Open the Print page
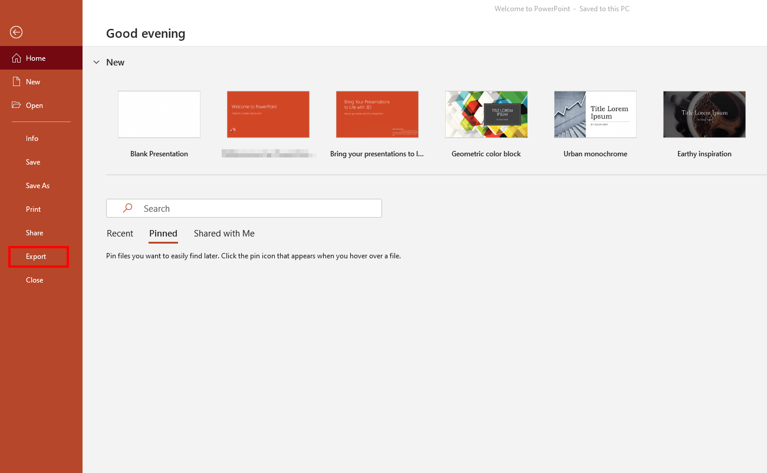Viewport: 767px width, 473px height. (x=34, y=209)
